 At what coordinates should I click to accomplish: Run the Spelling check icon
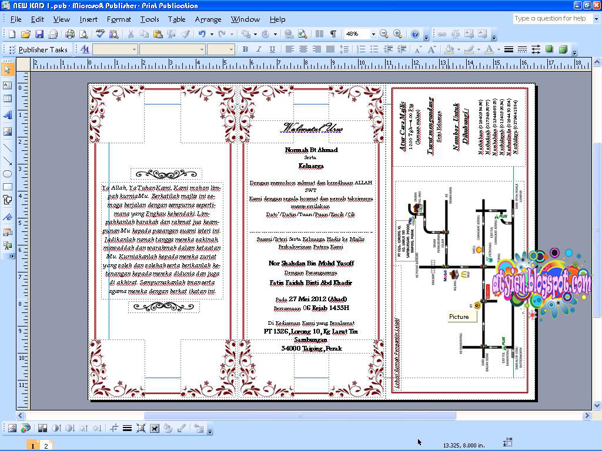pyautogui.click(x=100, y=34)
